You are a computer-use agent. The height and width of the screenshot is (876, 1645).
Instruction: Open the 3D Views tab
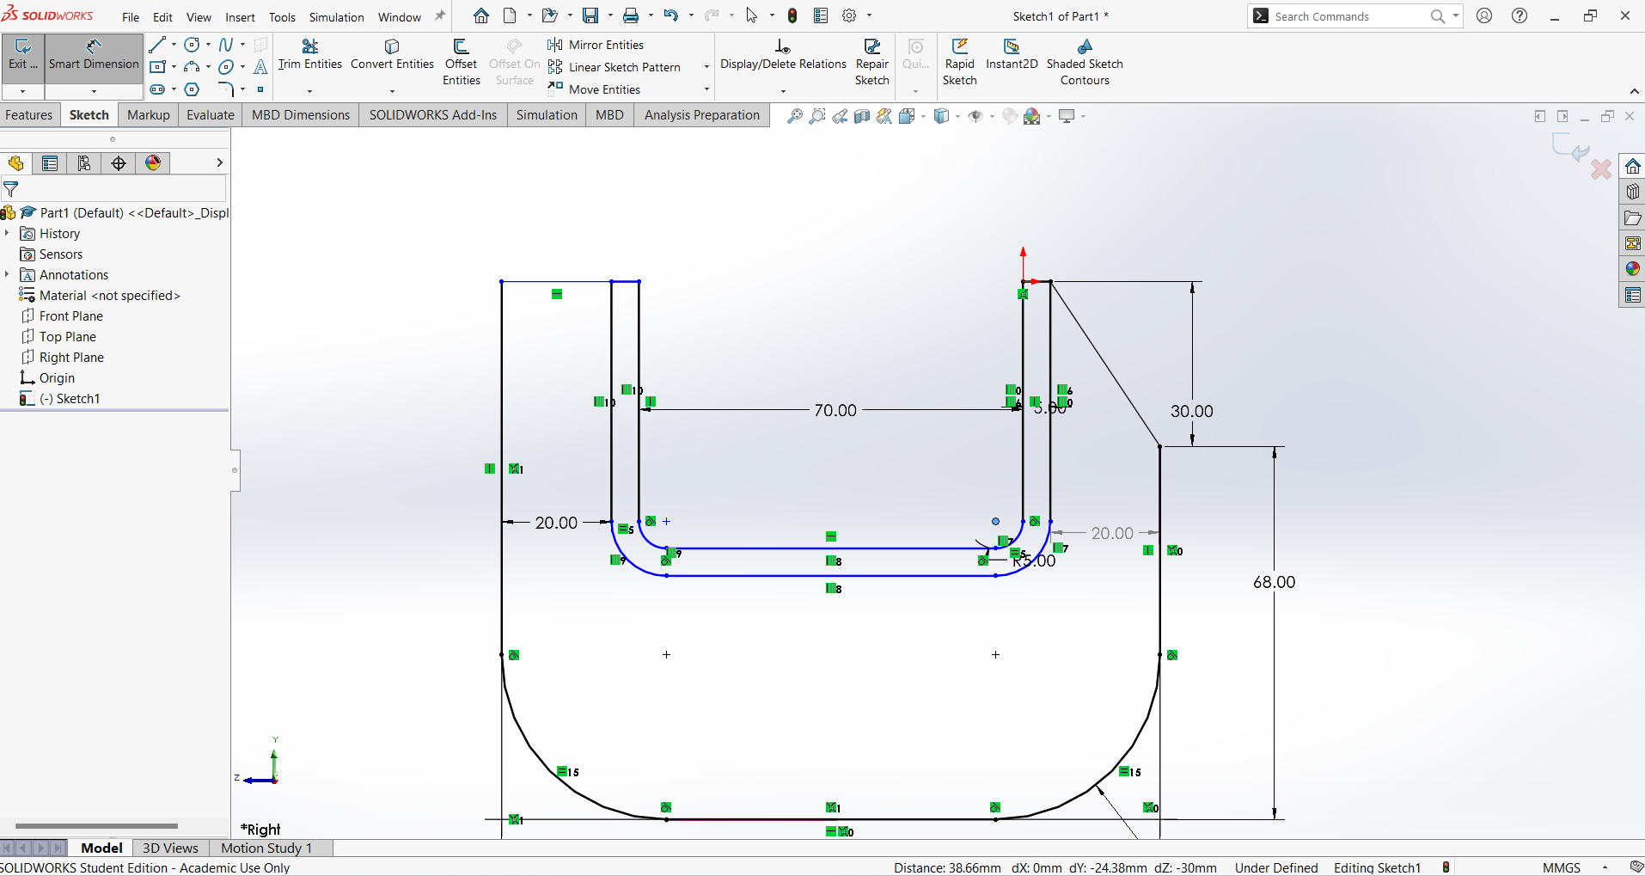pos(170,848)
